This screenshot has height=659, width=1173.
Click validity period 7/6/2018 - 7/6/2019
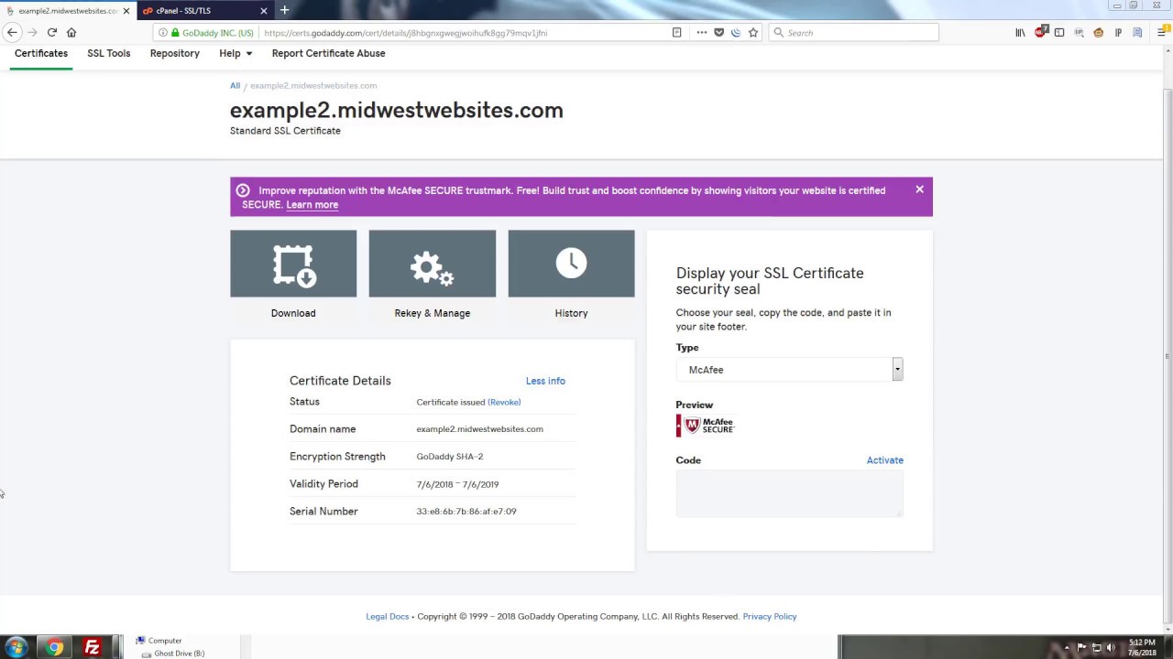pyautogui.click(x=457, y=484)
